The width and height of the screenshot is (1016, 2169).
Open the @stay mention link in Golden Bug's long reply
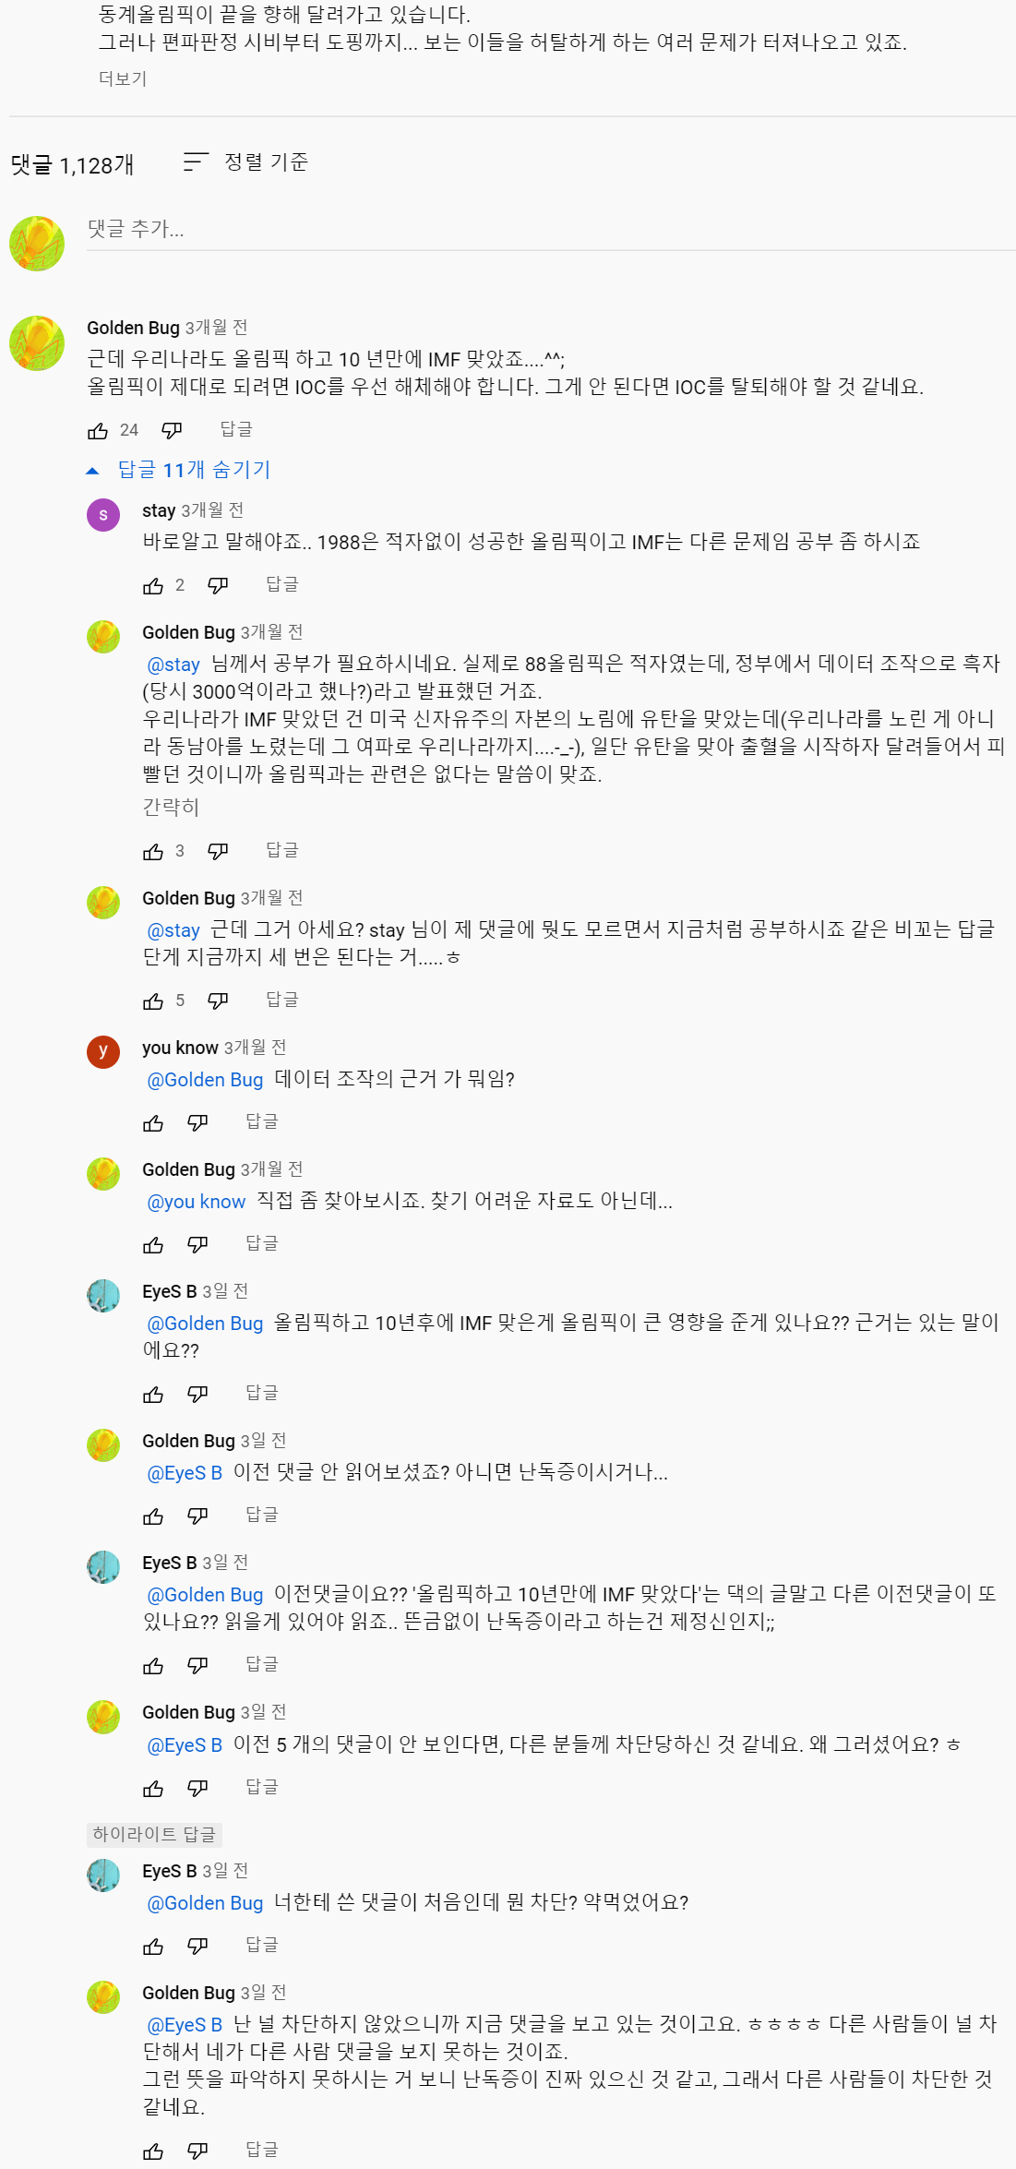coord(173,665)
